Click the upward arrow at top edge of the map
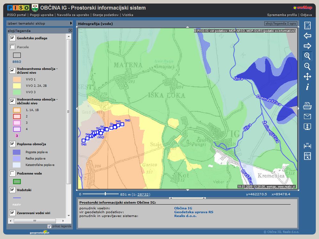The image size is (319, 239). 188,27
